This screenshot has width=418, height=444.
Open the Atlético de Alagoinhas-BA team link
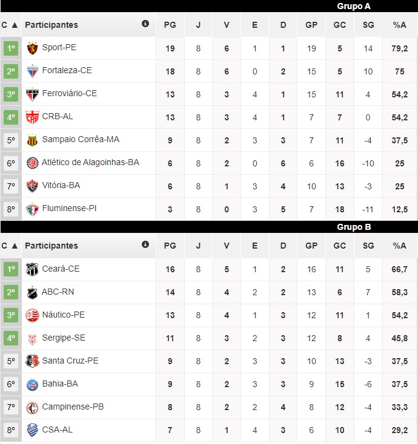pyautogui.click(x=90, y=163)
